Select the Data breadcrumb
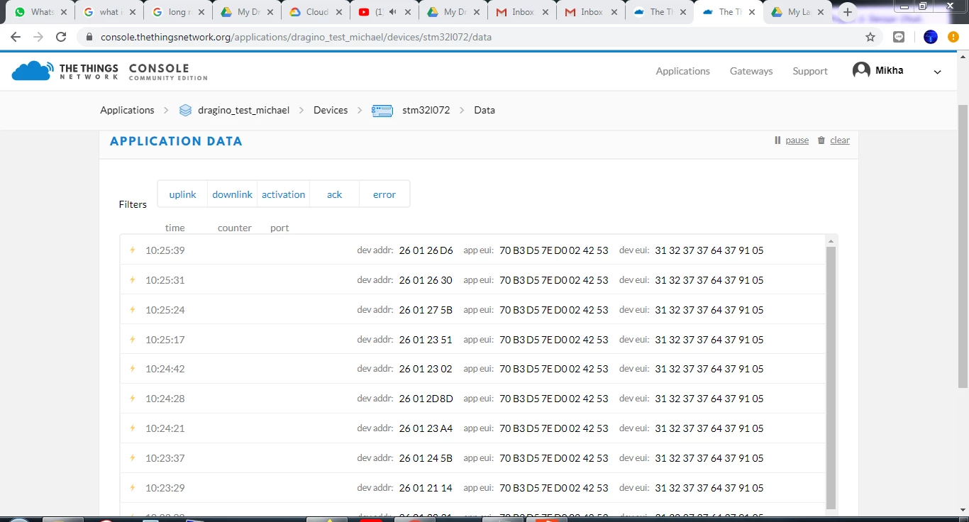The image size is (969, 522). click(484, 110)
